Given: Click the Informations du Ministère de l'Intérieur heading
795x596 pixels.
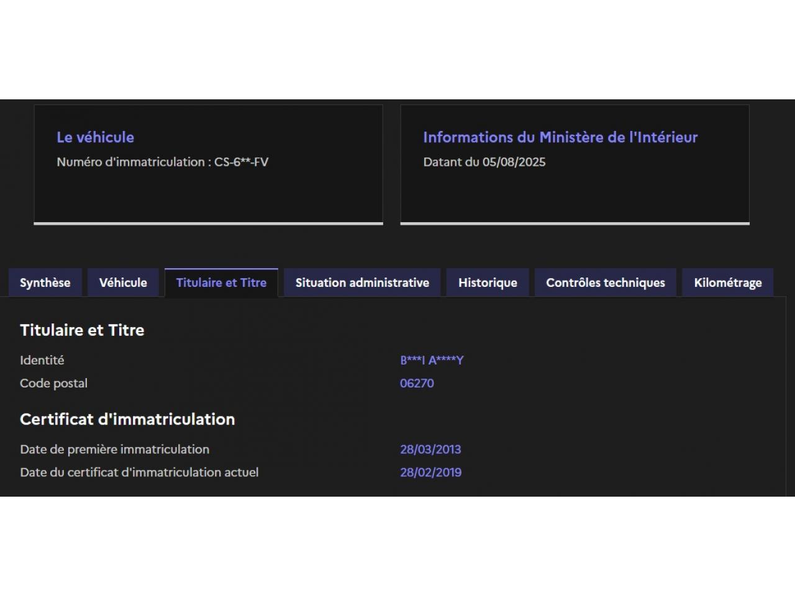Looking at the screenshot, I should [x=560, y=137].
